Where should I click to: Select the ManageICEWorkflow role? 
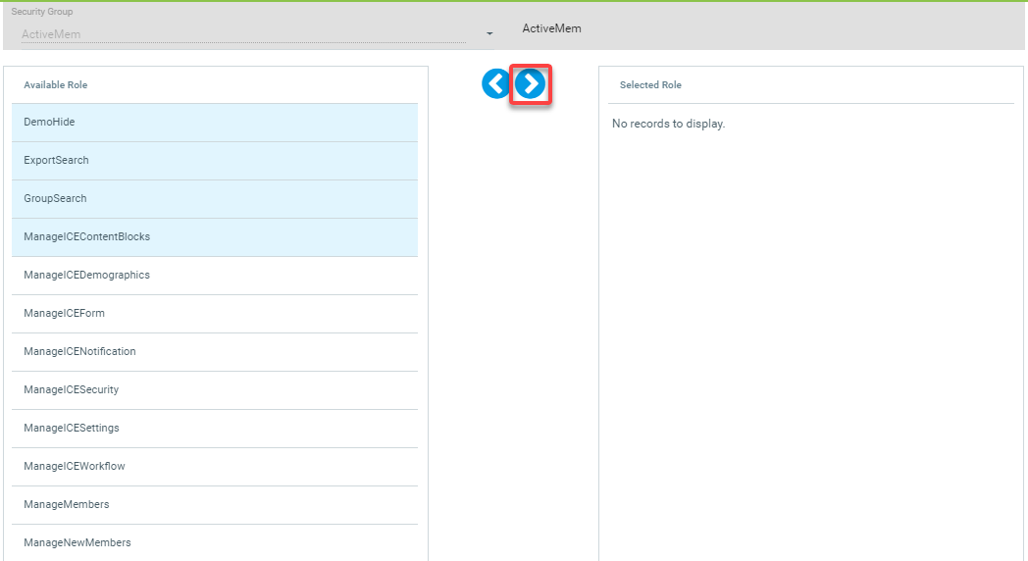tap(214, 467)
